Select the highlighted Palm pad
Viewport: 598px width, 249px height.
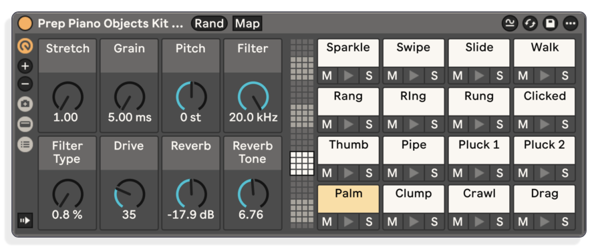click(348, 199)
